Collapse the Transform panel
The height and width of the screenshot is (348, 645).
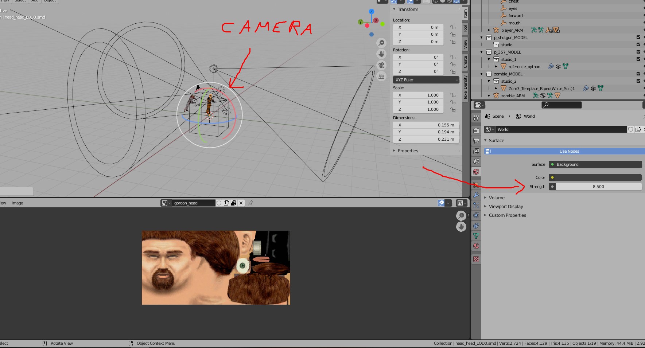(x=394, y=9)
